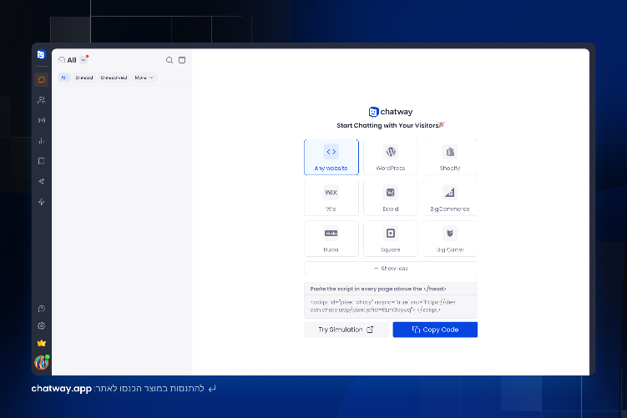The width and height of the screenshot is (627, 418).
Task: Select the Big Cartel platform card
Action: pos(450,239)
